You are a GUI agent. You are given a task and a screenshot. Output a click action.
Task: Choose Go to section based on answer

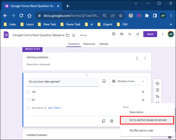click(x=147, y=120)
